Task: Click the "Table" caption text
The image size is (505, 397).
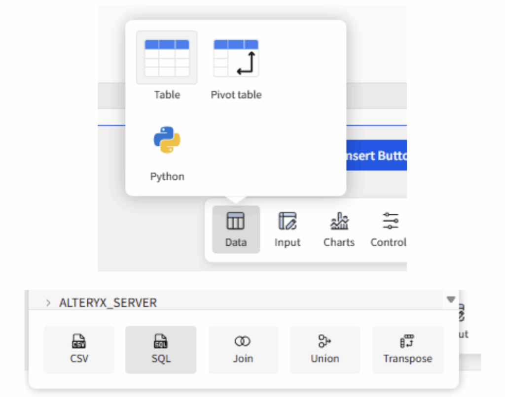Action: [x=167, y=95]
